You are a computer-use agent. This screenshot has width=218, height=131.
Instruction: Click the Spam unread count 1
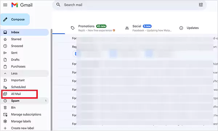[x=46, y=101]
